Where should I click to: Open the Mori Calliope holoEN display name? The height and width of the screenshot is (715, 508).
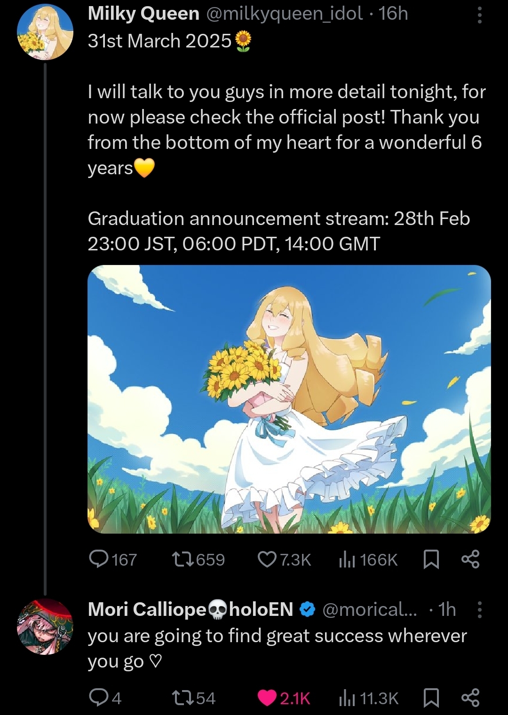[x=190, y=609]
